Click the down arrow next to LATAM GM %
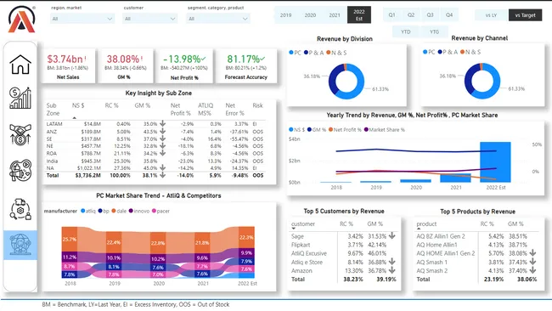552x311 pixels. [162, 123]
